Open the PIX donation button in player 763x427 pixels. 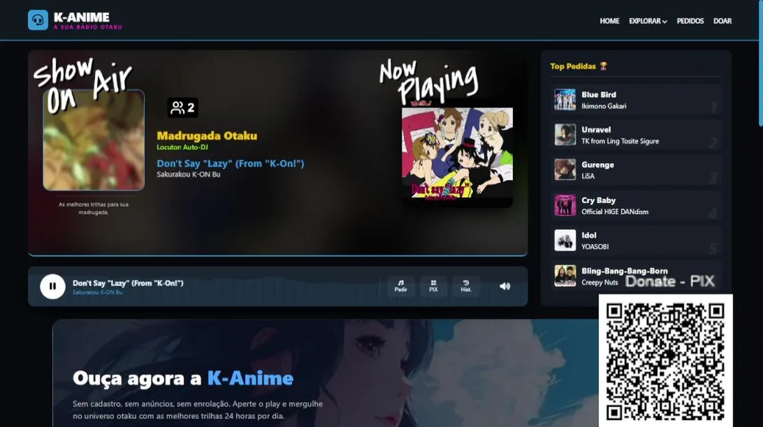click(433, 286)
